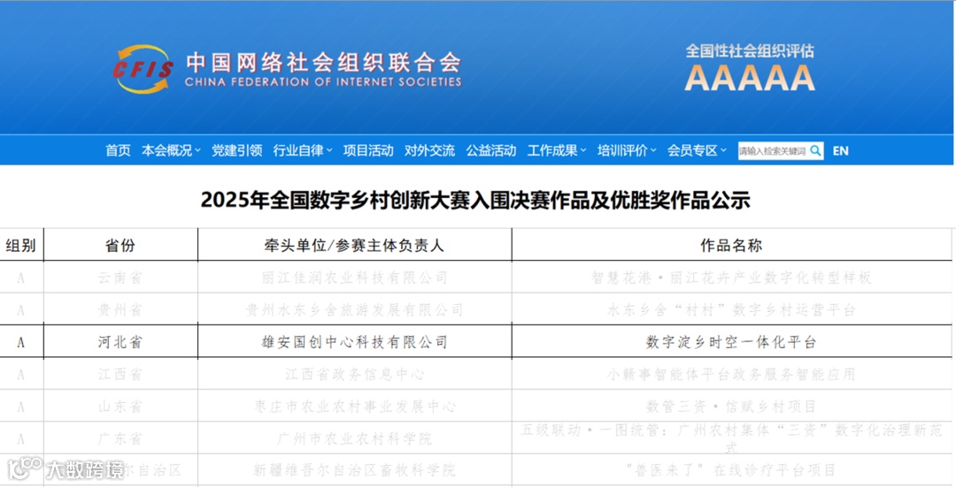
Task: Select the 广州市农业农村科学院 cell
Action: pos(355,438)
